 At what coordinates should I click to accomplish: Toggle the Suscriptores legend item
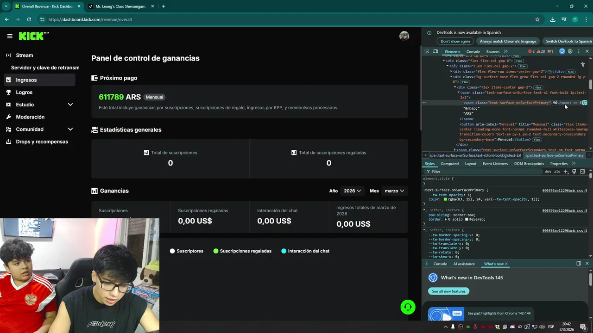click(x=186, y=251)
